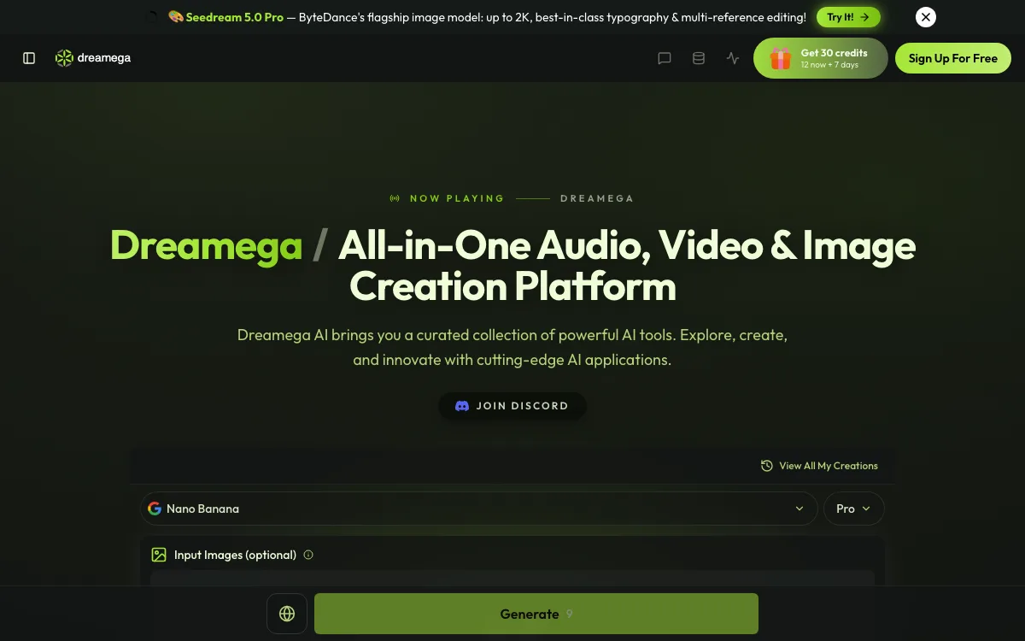Click the Input Images (optional) label
The height and width of the screenshot is (641, 1025).
[235, 555]
